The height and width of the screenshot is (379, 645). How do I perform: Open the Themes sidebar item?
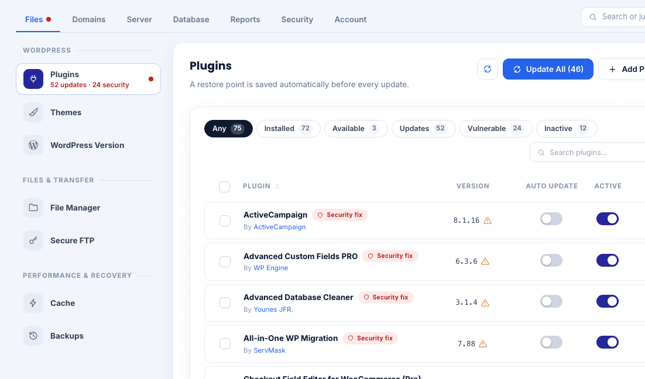point(88,112)
